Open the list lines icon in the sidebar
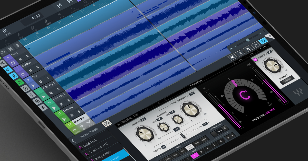 coord(43,108)
